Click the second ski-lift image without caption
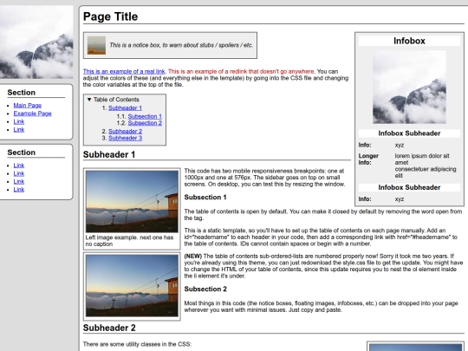 (x=132, y=286)
